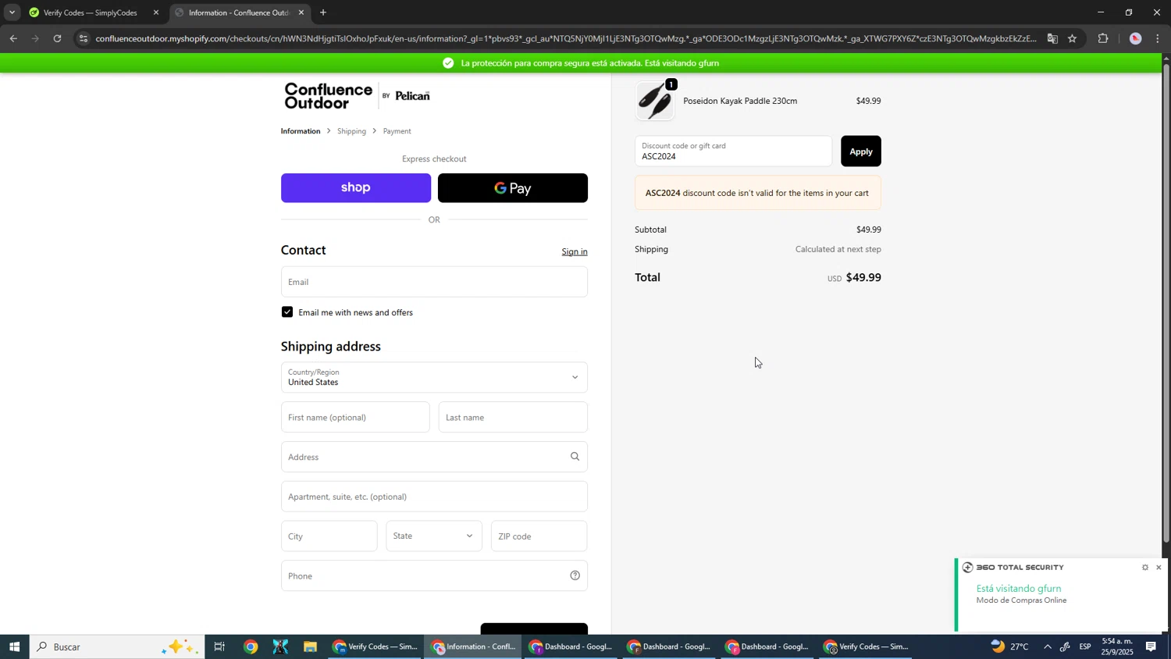Image resolution: width=1171 pixels, height=659 pixels.
Task: Click the ZIP code field
Action: pos(539,537)
